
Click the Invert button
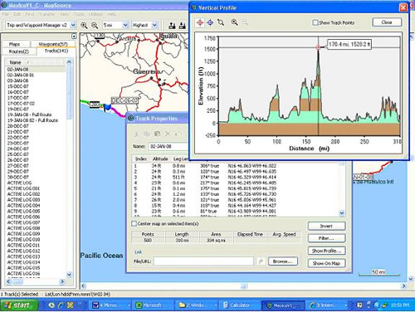click(x=326, y=226)
